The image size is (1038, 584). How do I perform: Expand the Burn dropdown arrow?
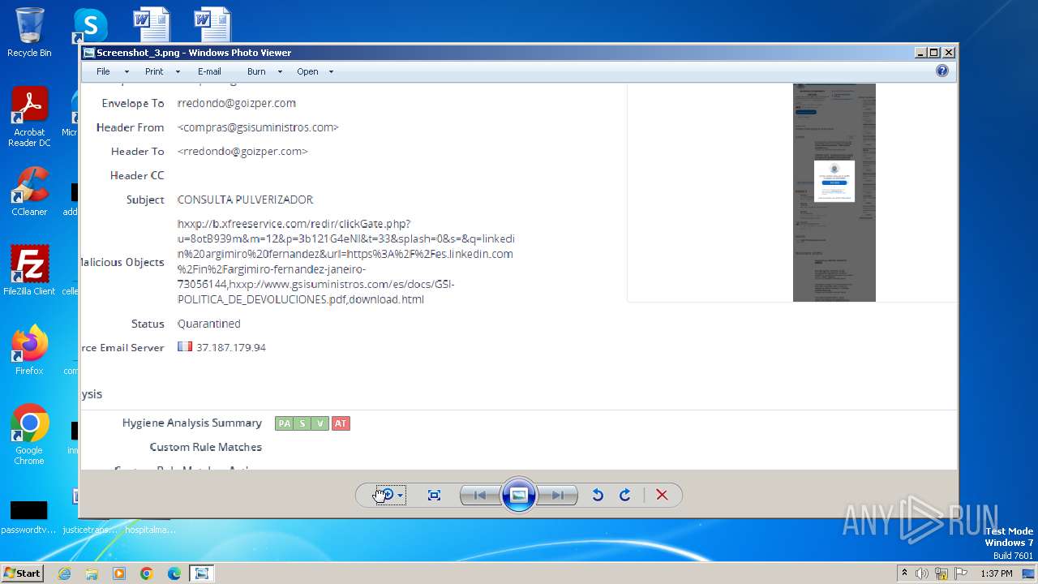click(x=280, y=71)
